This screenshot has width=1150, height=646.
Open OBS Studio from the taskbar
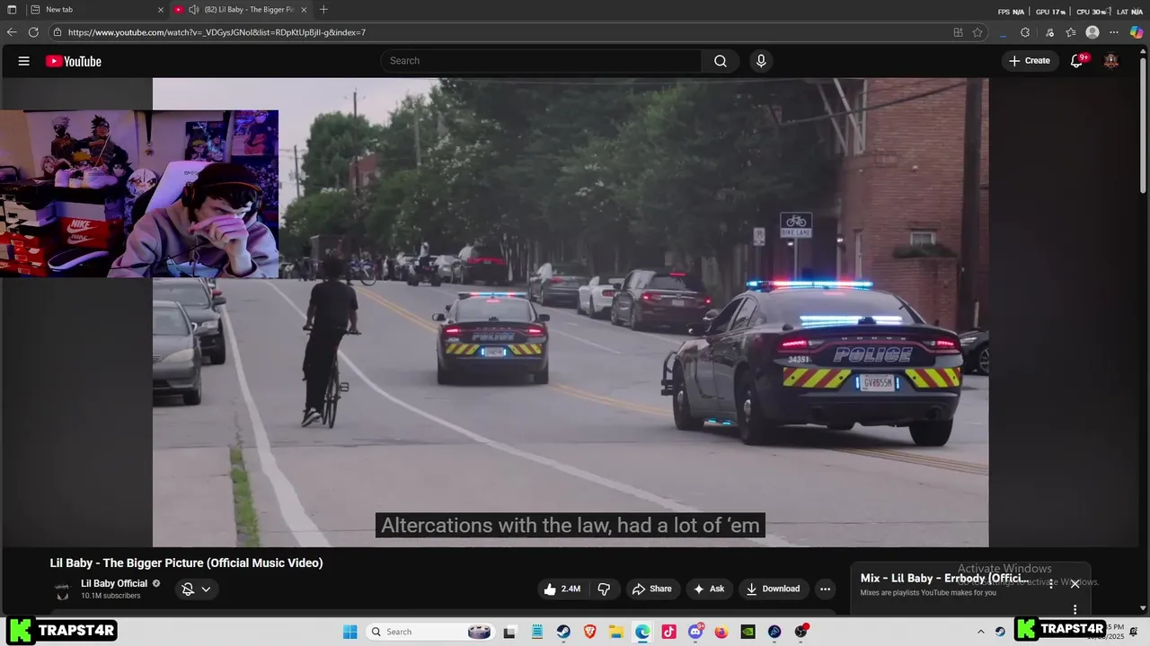click(801, 632)
